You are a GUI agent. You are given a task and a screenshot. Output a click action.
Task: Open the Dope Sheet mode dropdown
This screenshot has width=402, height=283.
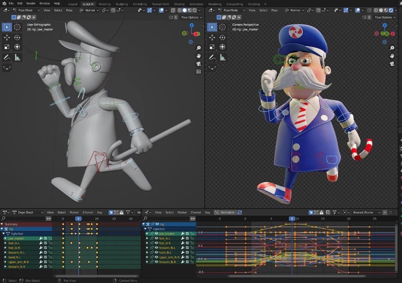pos(28,213)
